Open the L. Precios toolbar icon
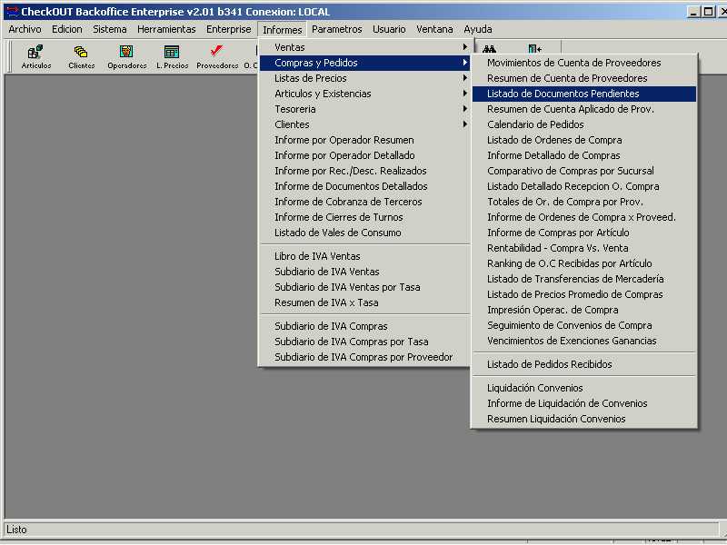The height and width of the screenshot is (545, 727). click(x=172, y=56)
